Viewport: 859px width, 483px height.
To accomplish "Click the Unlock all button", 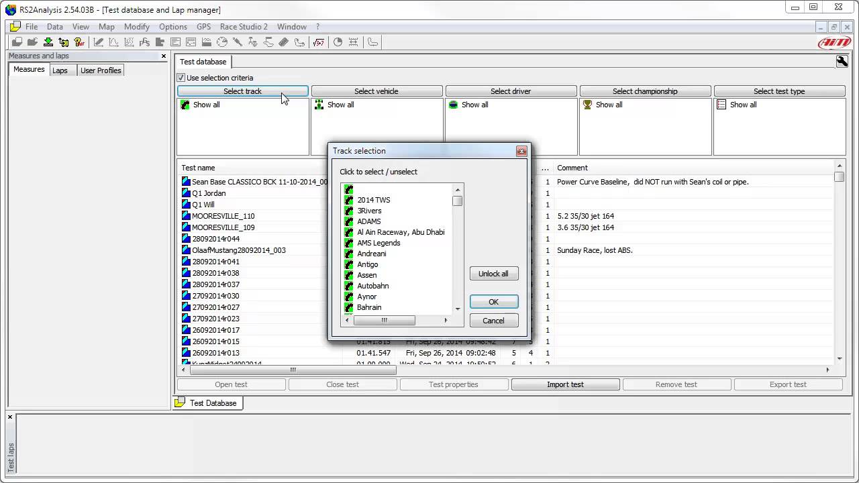I will 493,274.
